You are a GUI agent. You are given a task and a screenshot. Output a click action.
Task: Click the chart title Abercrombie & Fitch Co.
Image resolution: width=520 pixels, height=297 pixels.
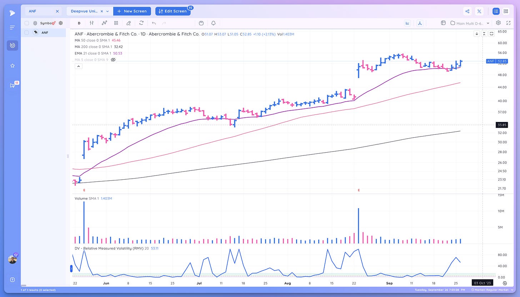(136, 34)
